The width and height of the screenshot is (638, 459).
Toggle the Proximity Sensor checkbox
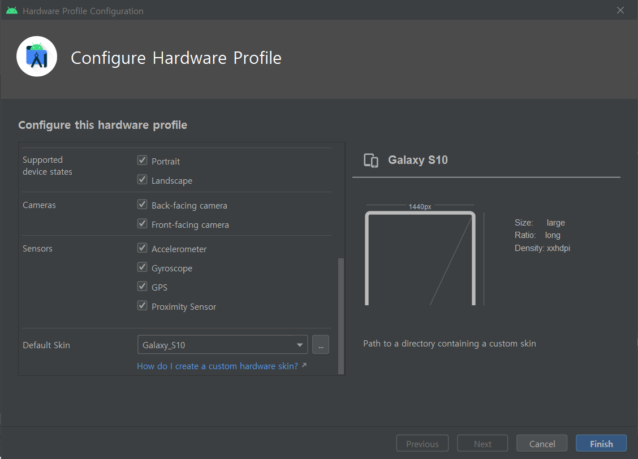point(142,305)
